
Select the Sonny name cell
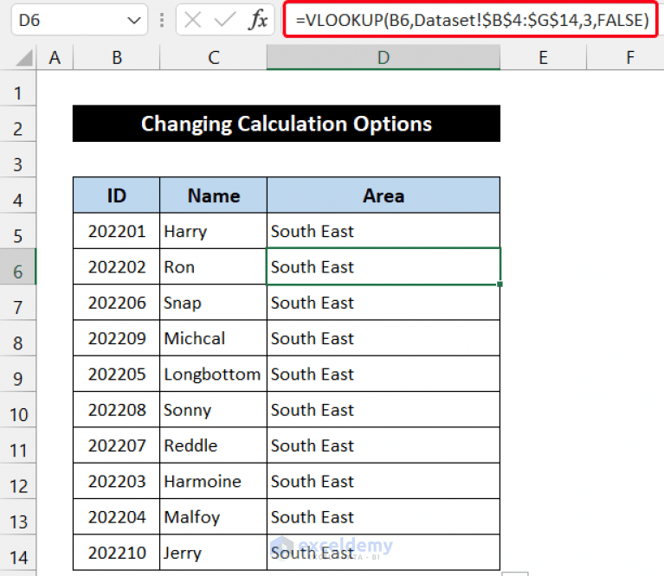point(214,410)
